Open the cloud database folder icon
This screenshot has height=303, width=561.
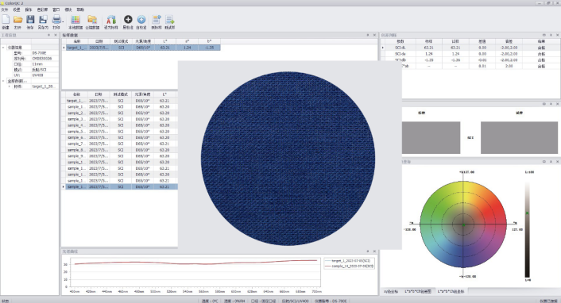[92, 20]
